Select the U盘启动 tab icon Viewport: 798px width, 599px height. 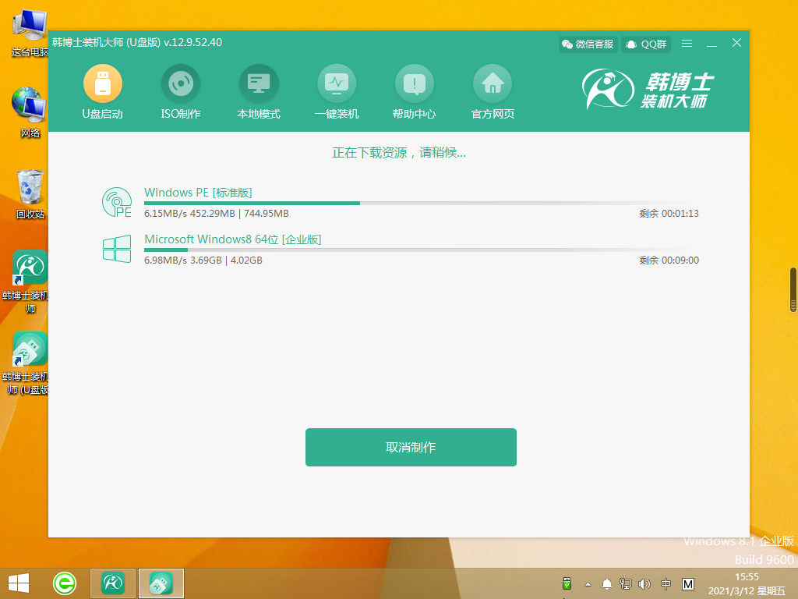102,83
